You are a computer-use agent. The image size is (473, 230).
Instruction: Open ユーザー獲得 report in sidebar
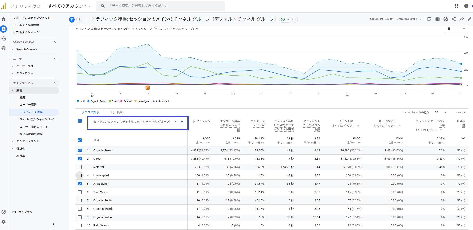pos(28,105)
